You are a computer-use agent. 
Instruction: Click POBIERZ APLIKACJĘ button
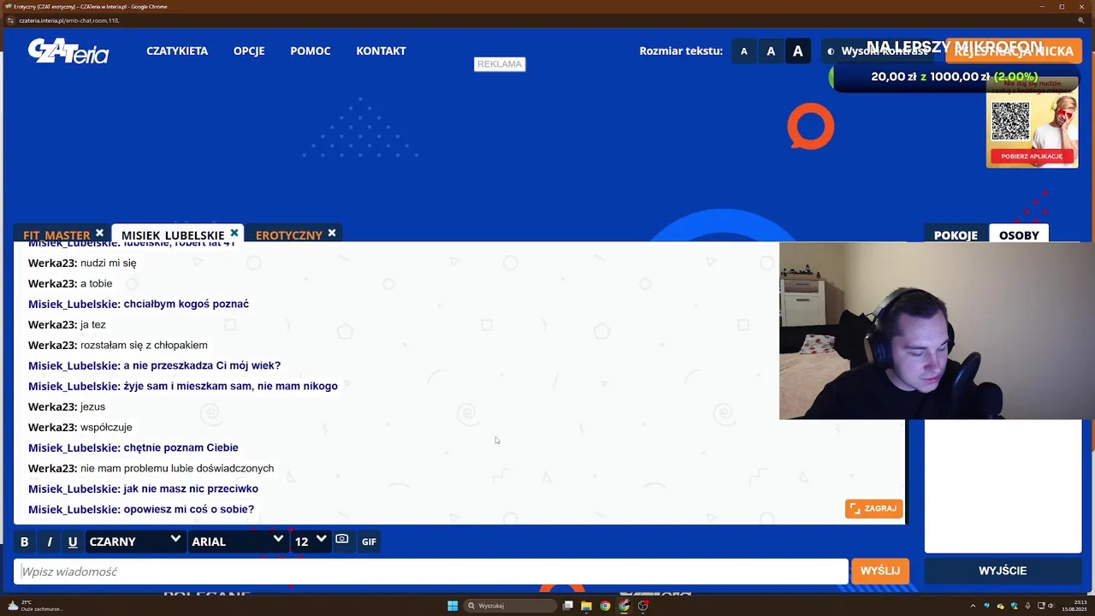point(1032,157)
